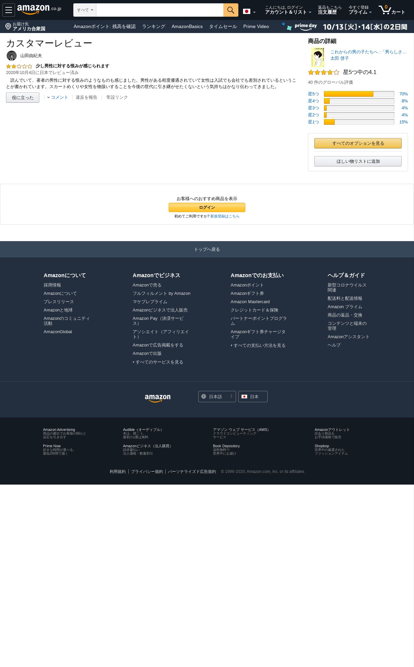The image size is (414, 667).
Task: Click the delivery location pin icon
Action: tap(8, 26)
